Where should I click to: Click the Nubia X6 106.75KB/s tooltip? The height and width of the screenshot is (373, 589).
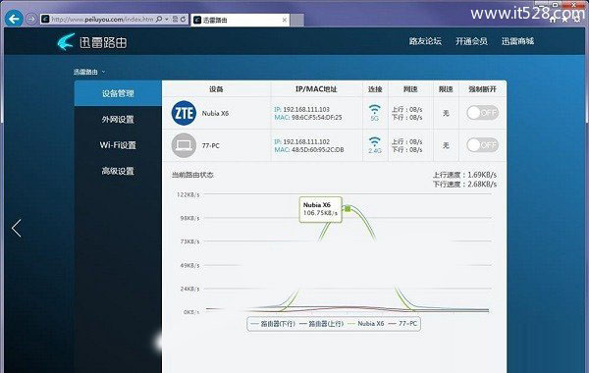click(x=320, y=209)
